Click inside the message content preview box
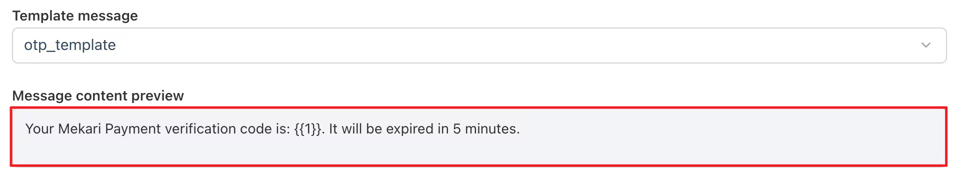This screenshot has width=963, height=187. pyautogui.click(x=478, y=136)
